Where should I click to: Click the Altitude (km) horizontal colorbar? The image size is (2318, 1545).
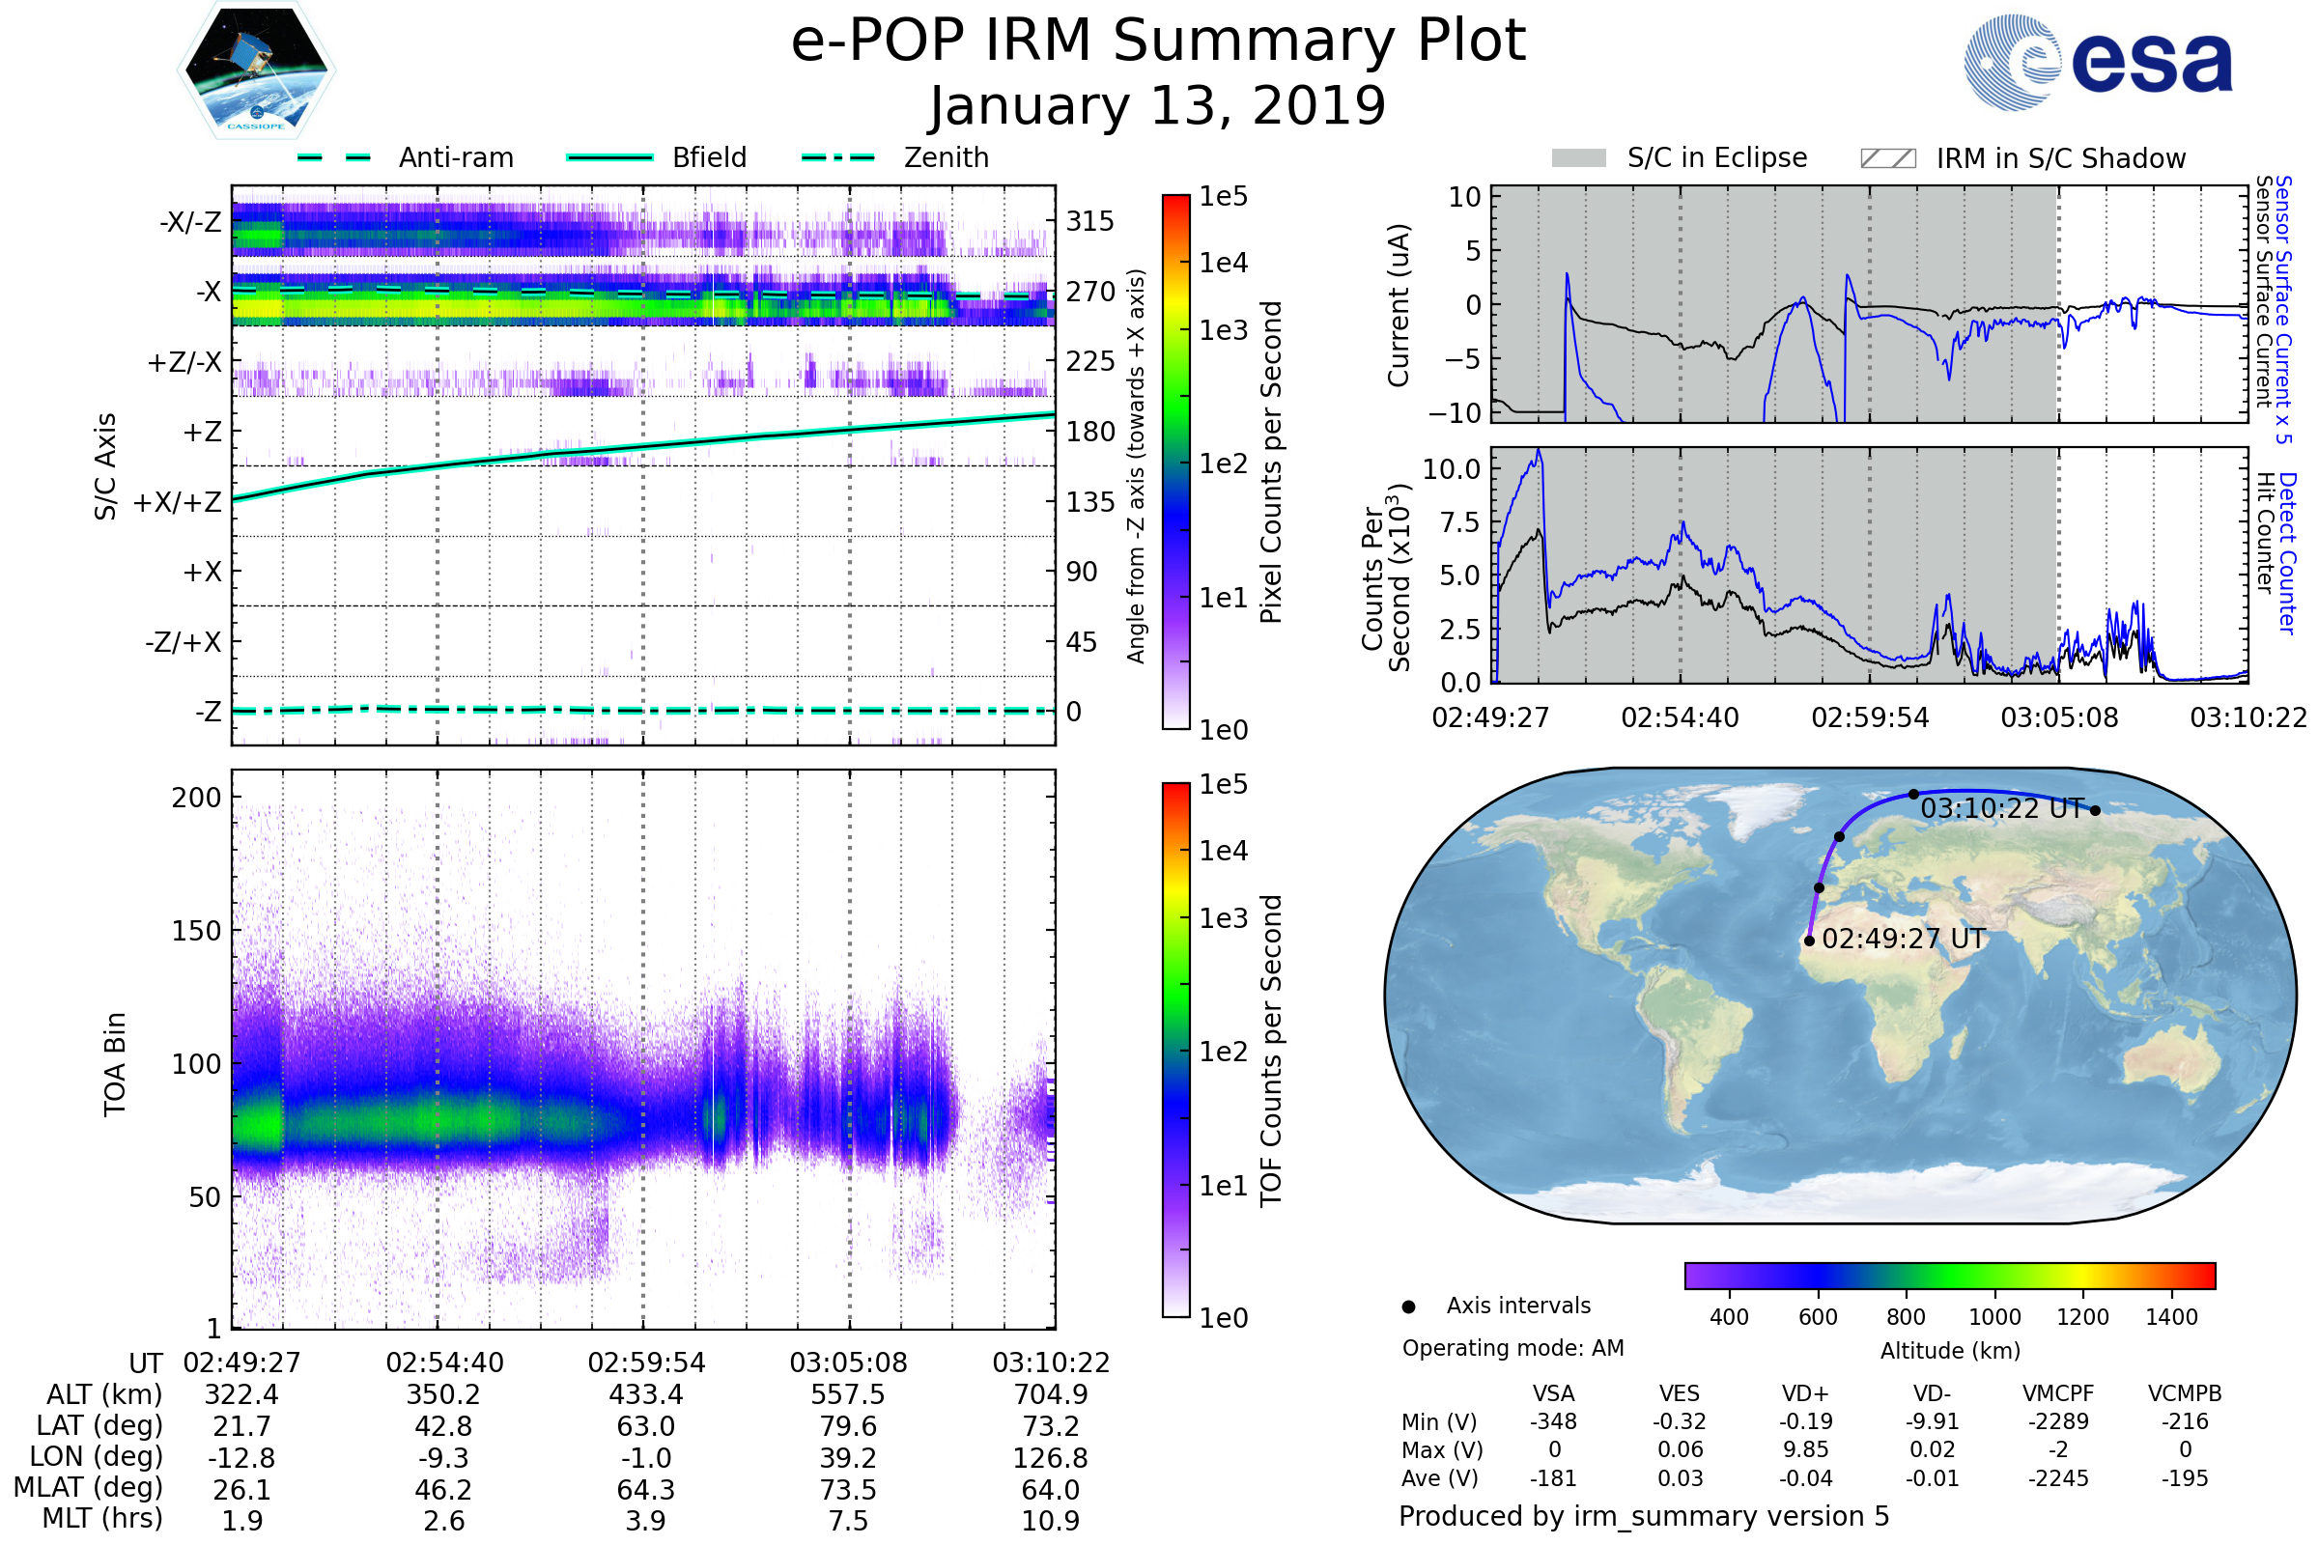click(1949, 1276)
